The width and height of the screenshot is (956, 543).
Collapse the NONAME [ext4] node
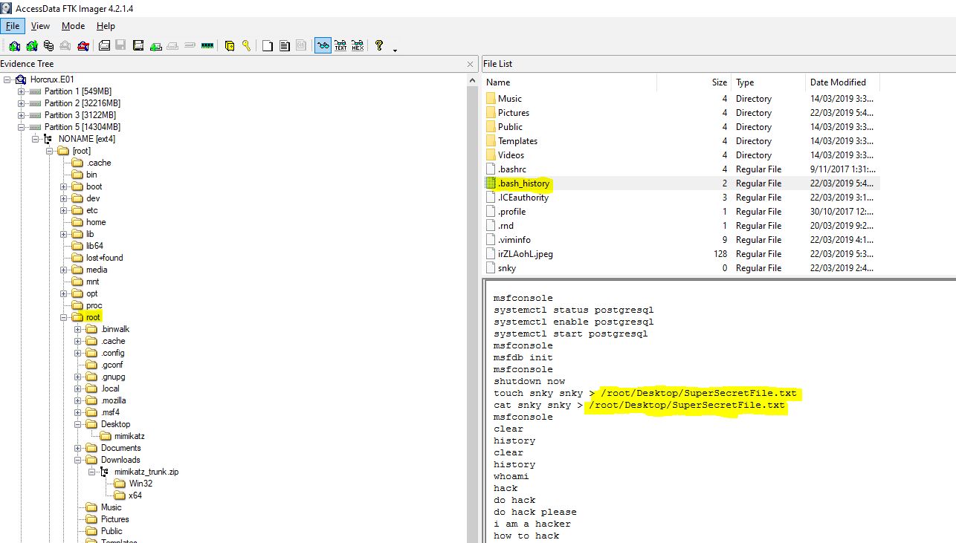[x=35, y=139]
